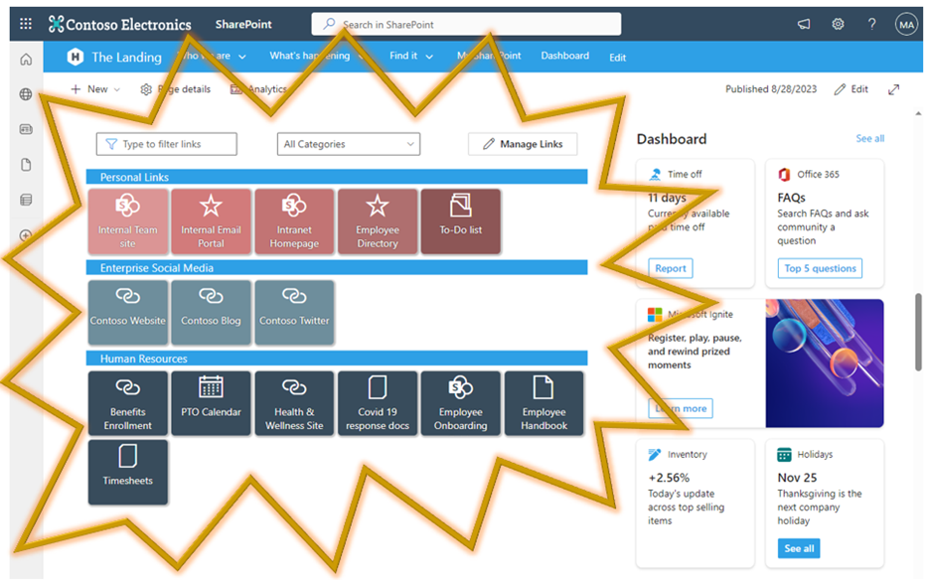
Task: Open the news icon in left rail
Action: (x=26, y=129)
